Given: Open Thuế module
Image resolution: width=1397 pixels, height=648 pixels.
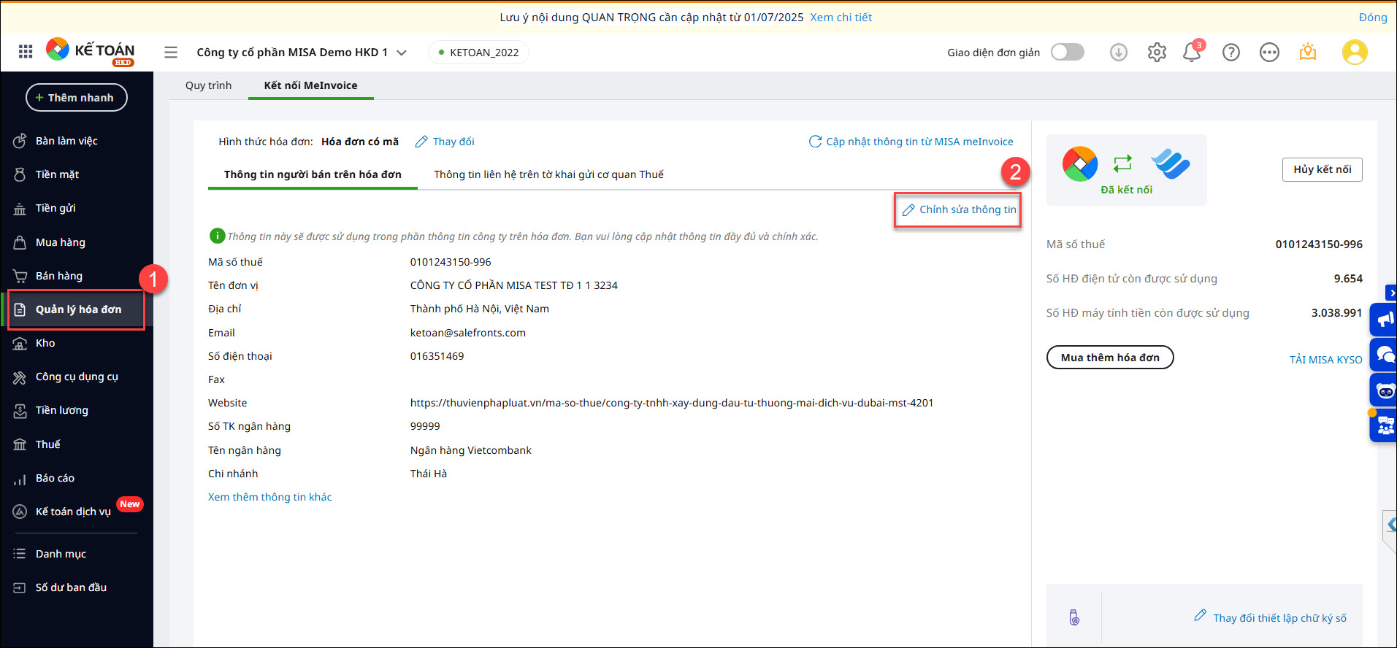Looking at the screenshot, I should [77, 444].
